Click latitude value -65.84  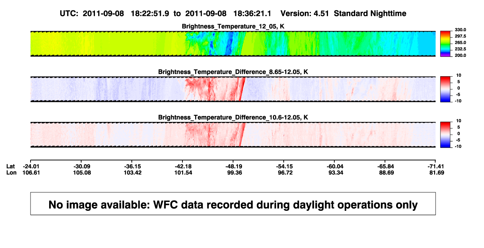tap(385, 166)
